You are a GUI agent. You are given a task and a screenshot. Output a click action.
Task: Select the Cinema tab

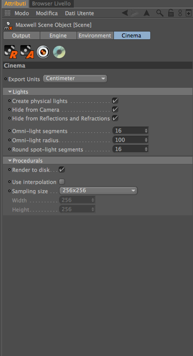tap(132, 35)
